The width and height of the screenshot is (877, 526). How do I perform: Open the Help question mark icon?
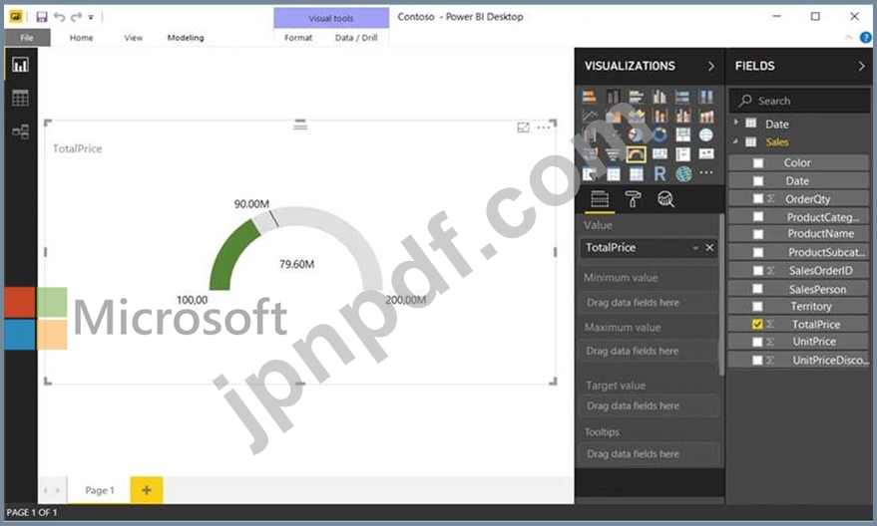tap(865, 38)
